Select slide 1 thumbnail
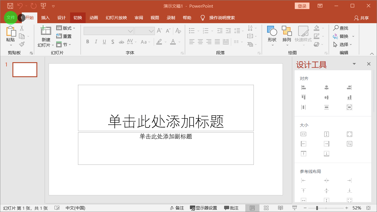This screenshot has width=377, height=212. pyautogui.click(x=25, y=70)
